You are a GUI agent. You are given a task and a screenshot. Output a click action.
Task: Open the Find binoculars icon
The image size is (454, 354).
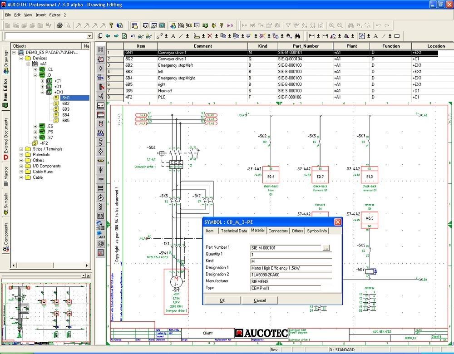(x=350, y=25)
